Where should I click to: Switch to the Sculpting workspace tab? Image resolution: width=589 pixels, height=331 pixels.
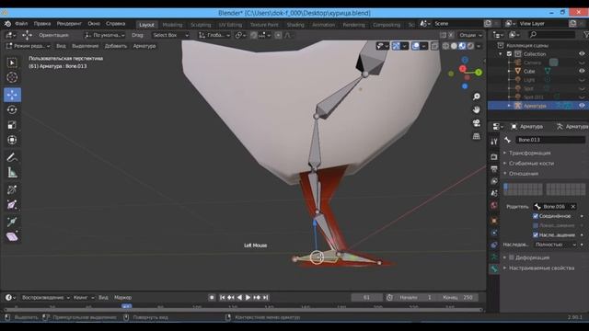pos(201,25)
